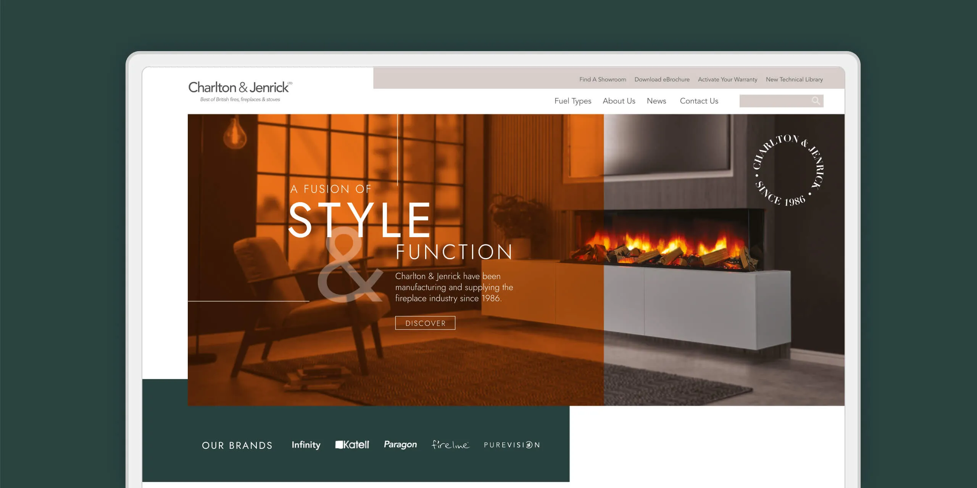The image size is (977, 488).
Task: Open the Contact Us page
Action: [699, 101]
